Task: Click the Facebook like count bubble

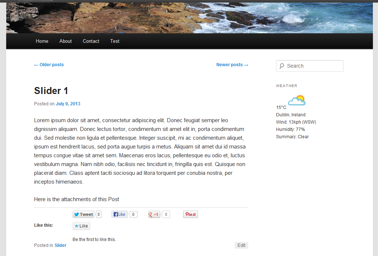Action: pyautogui.click(x=133, y=214)
